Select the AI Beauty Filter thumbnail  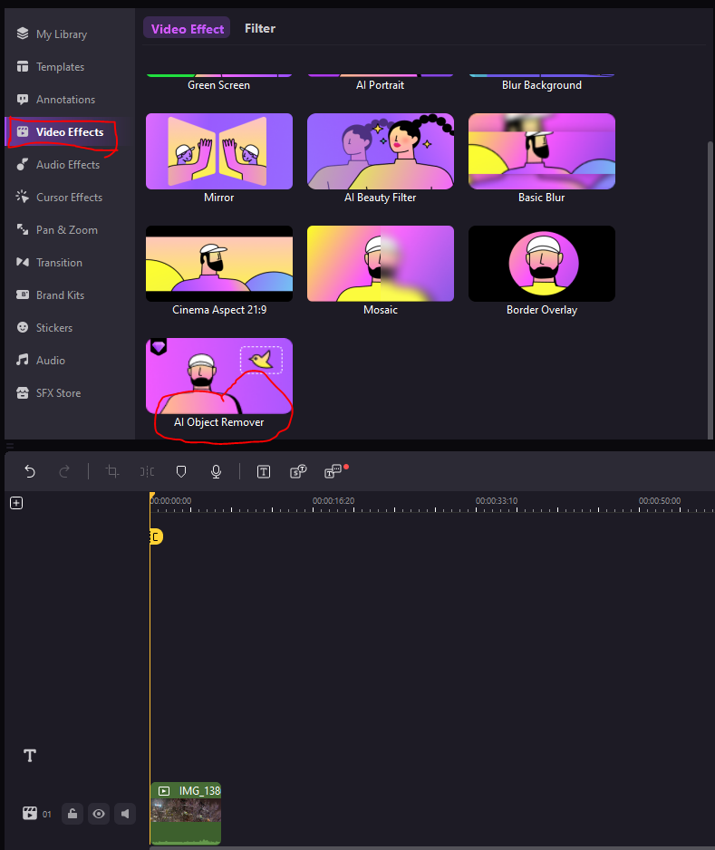(x=381, y=151)
